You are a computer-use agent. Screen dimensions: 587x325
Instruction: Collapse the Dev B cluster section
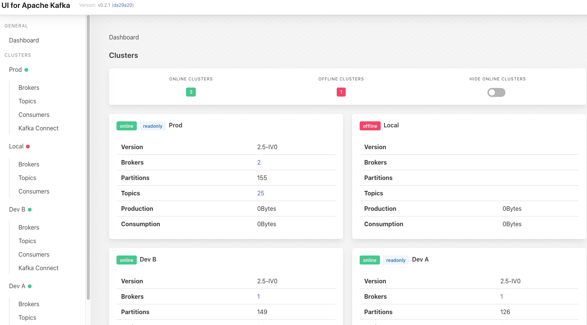(17, 209)
